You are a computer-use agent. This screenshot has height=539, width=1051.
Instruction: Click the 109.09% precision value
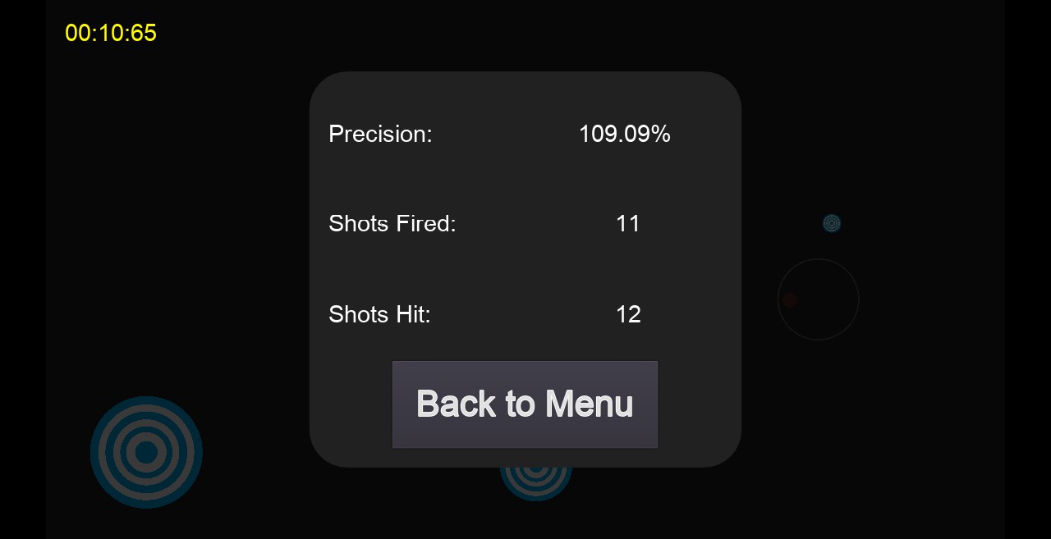point(624,134)
